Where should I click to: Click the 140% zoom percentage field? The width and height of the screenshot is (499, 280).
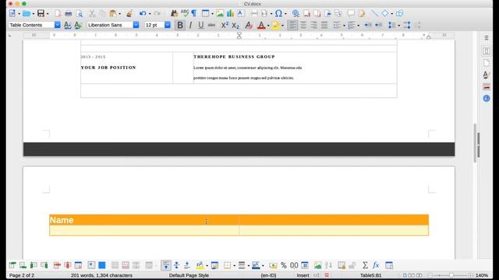point(482,275)
